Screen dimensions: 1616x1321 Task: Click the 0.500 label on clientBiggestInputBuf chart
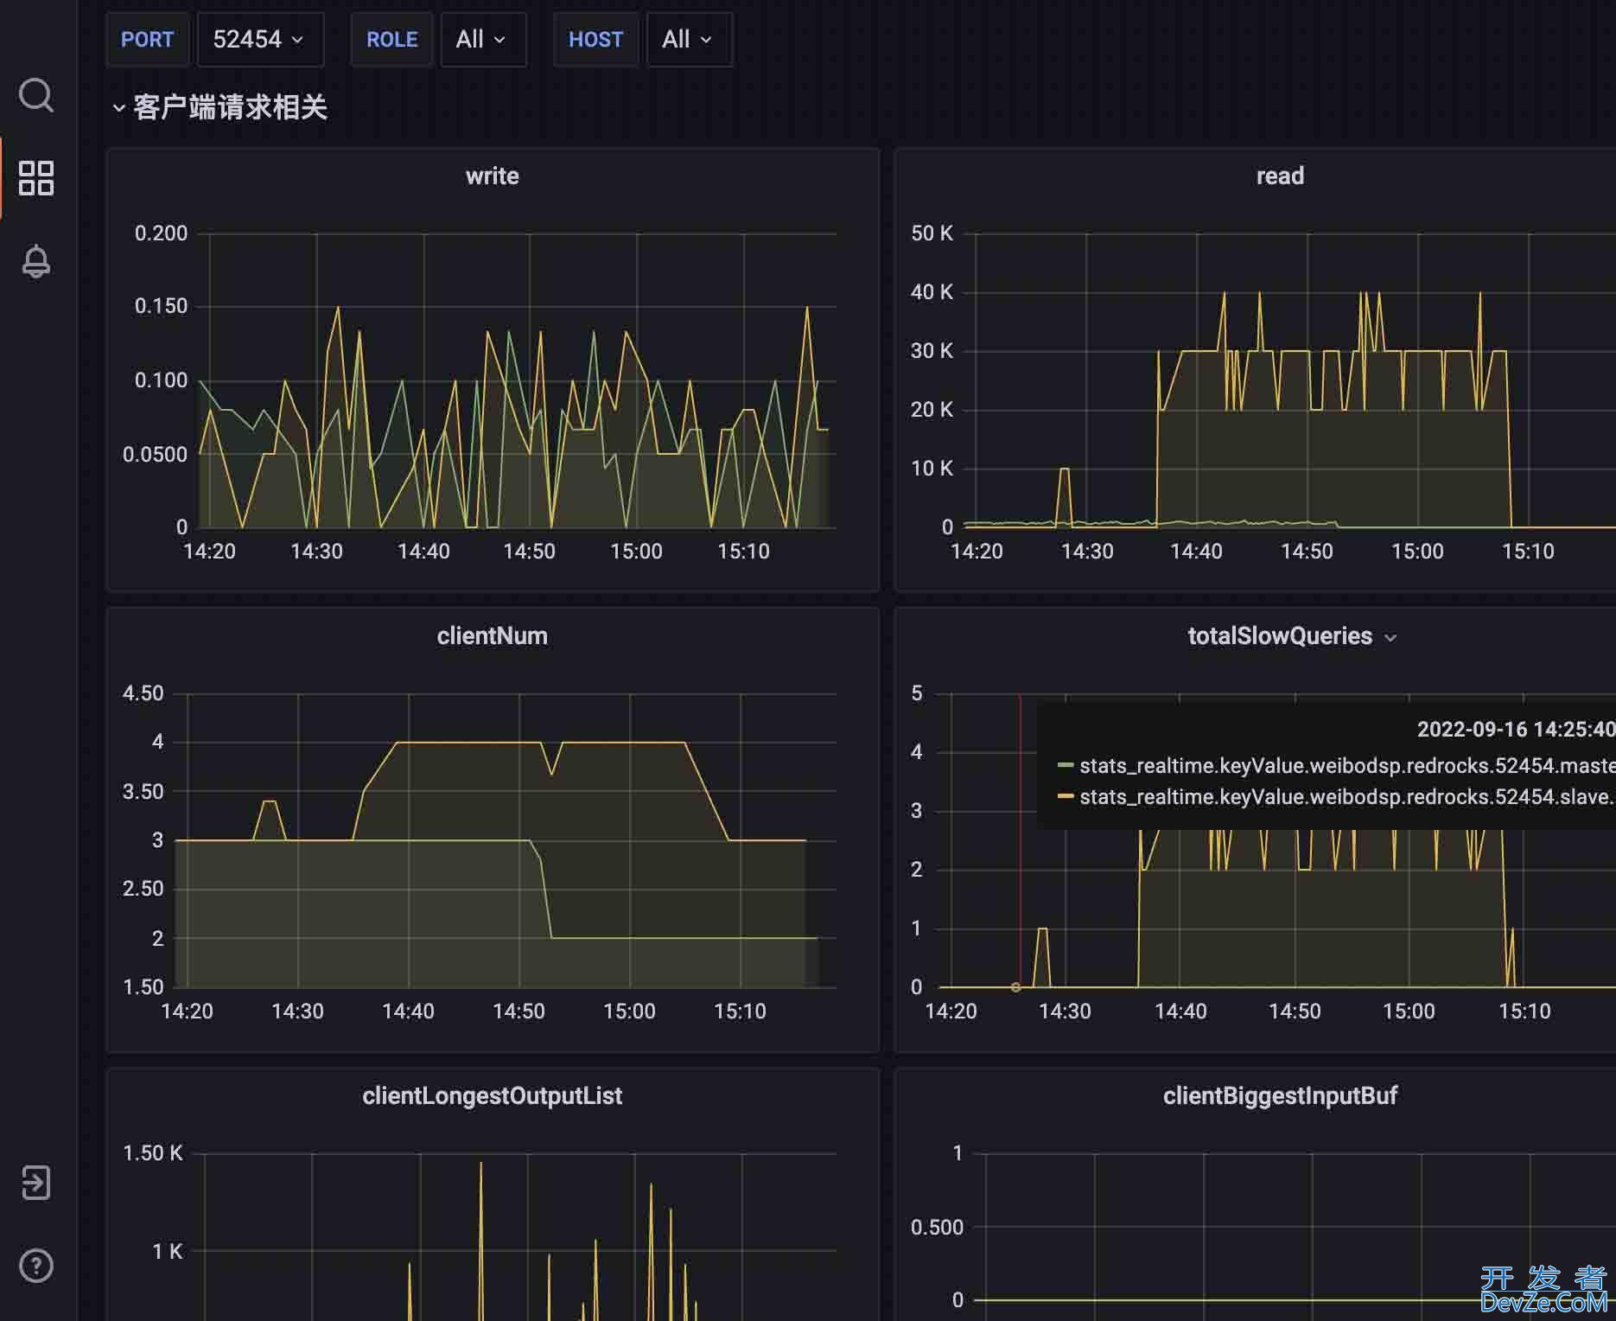[x=937, y=1228]
